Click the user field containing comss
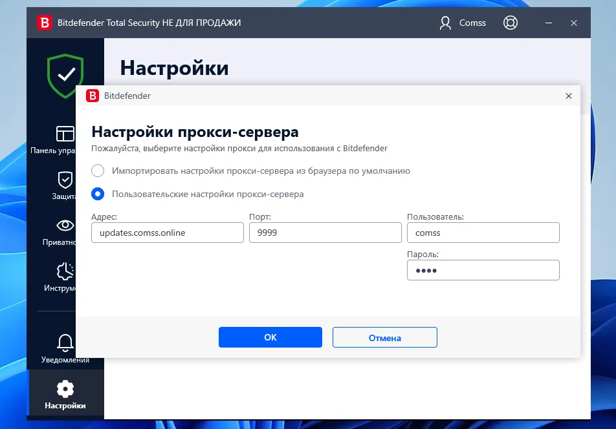This screenshot has height=429, width=616. pos(483,233)
